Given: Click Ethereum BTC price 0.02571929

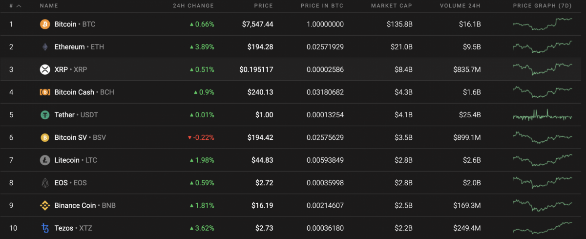Looking at the screenshot, I should pyautogui.click(x=325, y=47).
